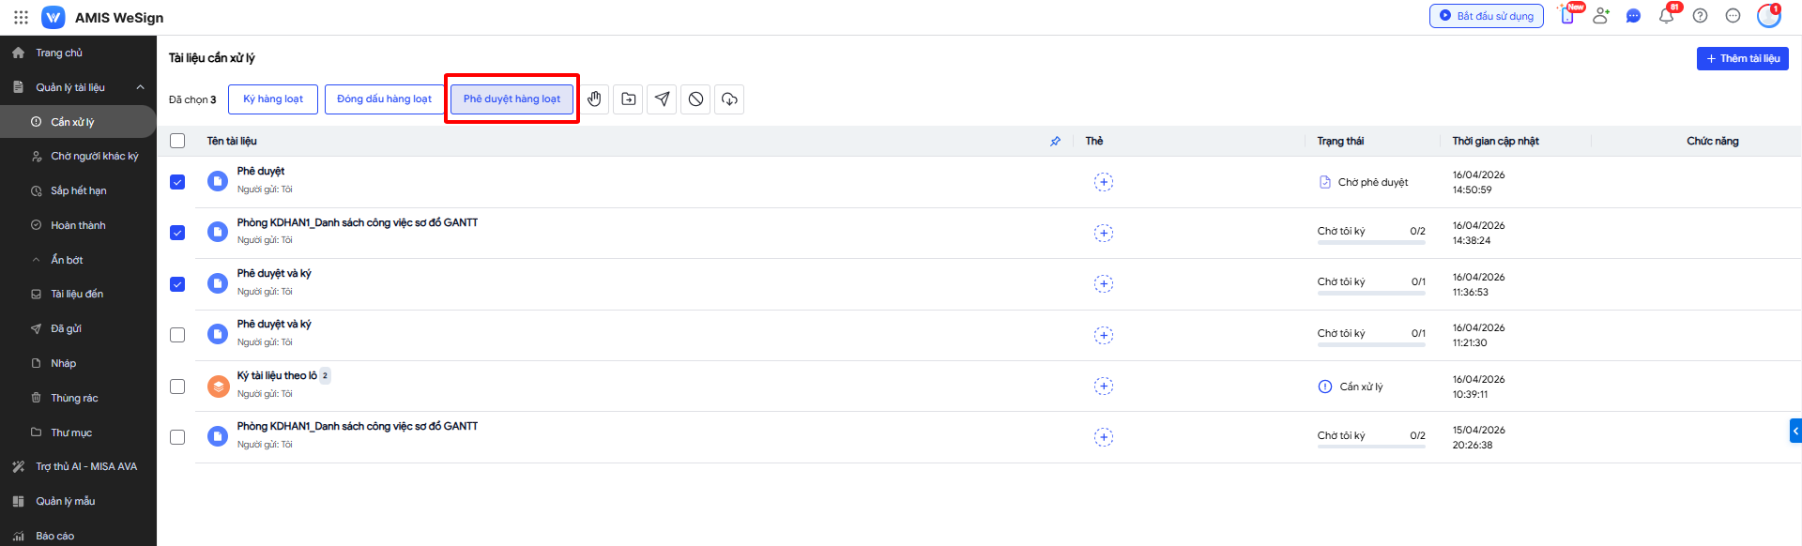Open "Chờ người khác ký" in sidebar
The height and width of the screenshot is (546, 1802).
click(x=94, y=157)
